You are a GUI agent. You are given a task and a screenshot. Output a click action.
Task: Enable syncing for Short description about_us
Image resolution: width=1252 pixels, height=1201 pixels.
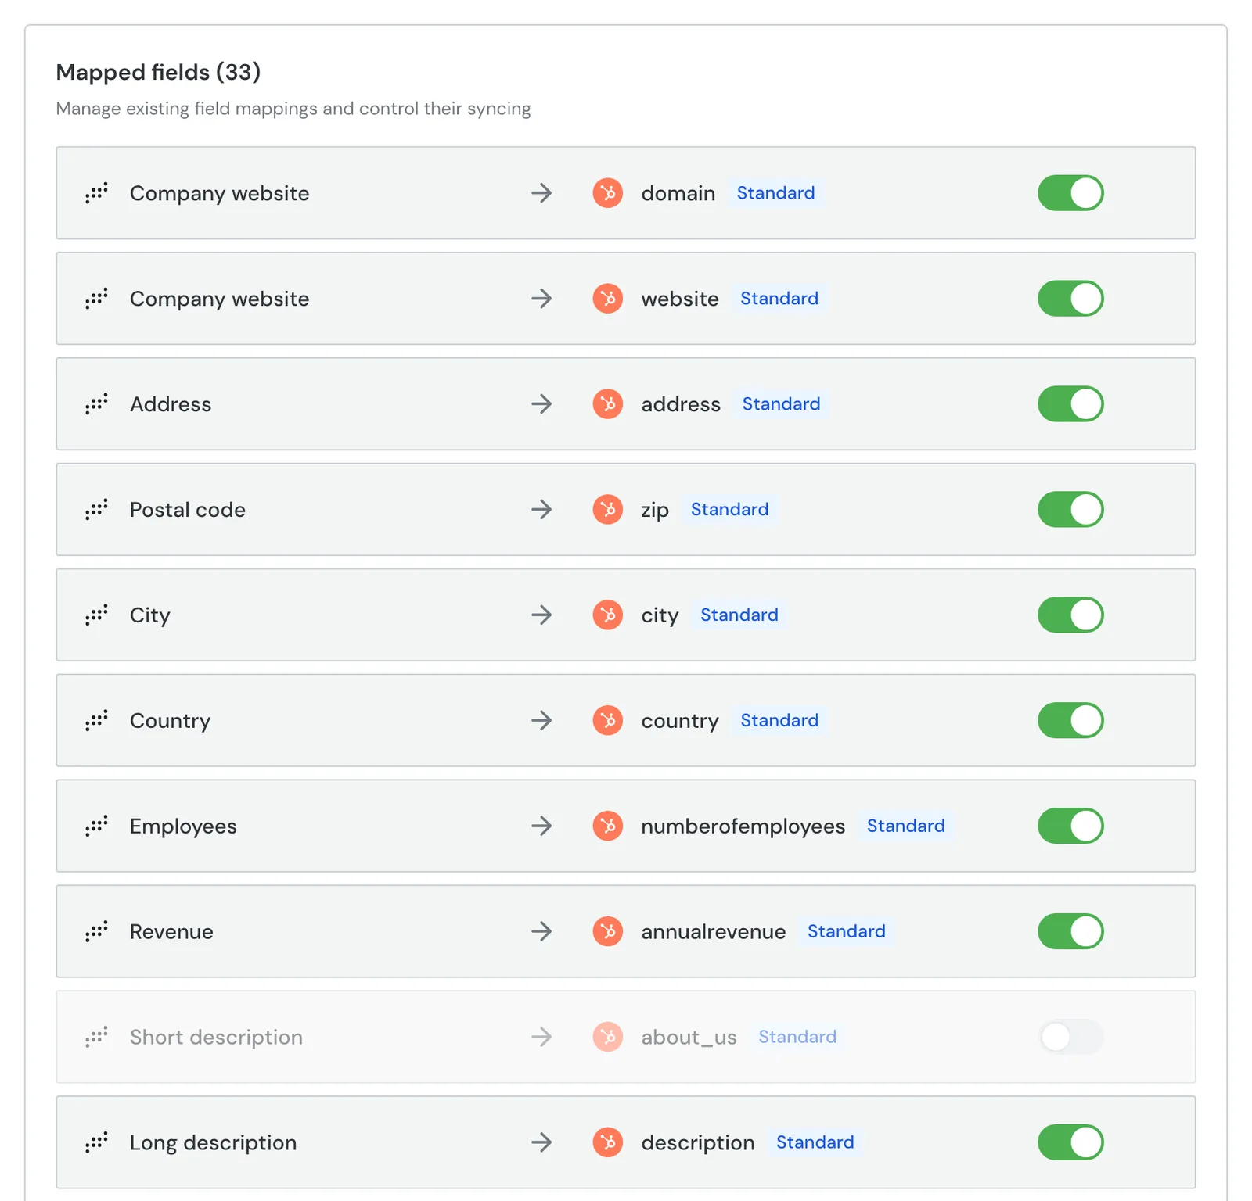tap(1070, 1038)
